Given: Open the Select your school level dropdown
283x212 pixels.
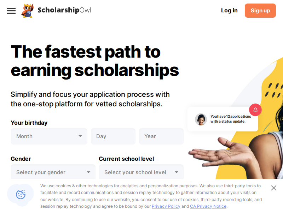Looking at the screenshot, I should pyautogui.click(x=141, y=172).
